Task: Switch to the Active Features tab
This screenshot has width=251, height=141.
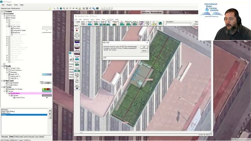Action: [29, 137]
